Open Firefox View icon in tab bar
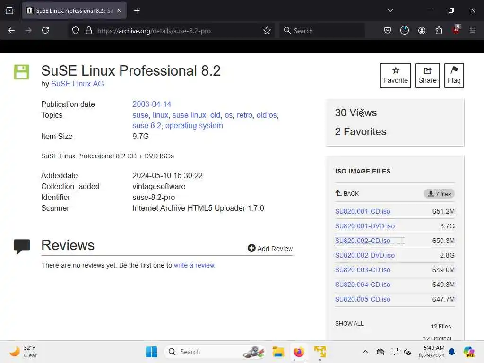 click(9, 10)
